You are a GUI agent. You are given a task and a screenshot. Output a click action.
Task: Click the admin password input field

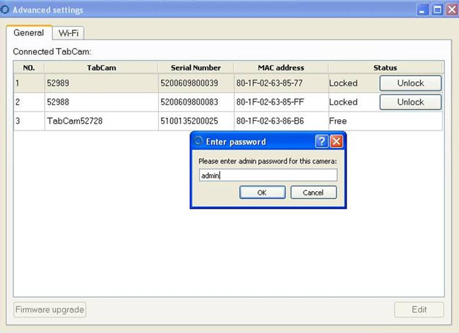point(268,175)
